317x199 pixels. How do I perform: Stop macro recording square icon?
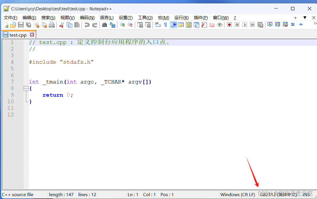(237, 25)
